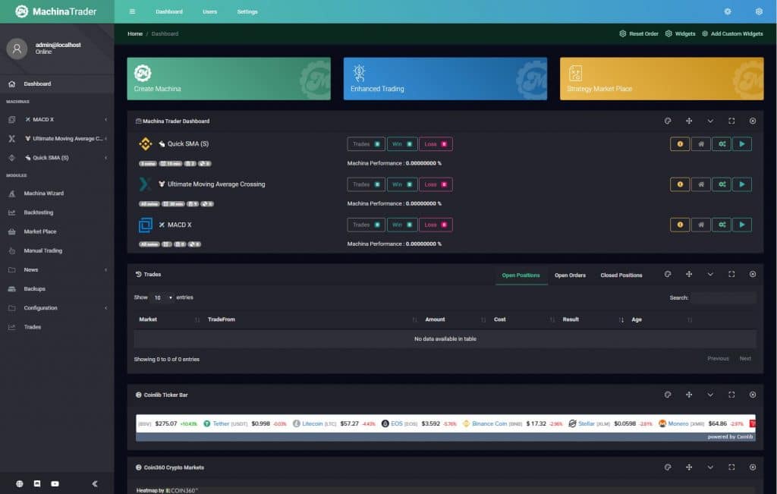Click the globe icon at the sidebar bottom
Image resolution: width=777 pixels, height=494 pixels.
coord(19,483)
